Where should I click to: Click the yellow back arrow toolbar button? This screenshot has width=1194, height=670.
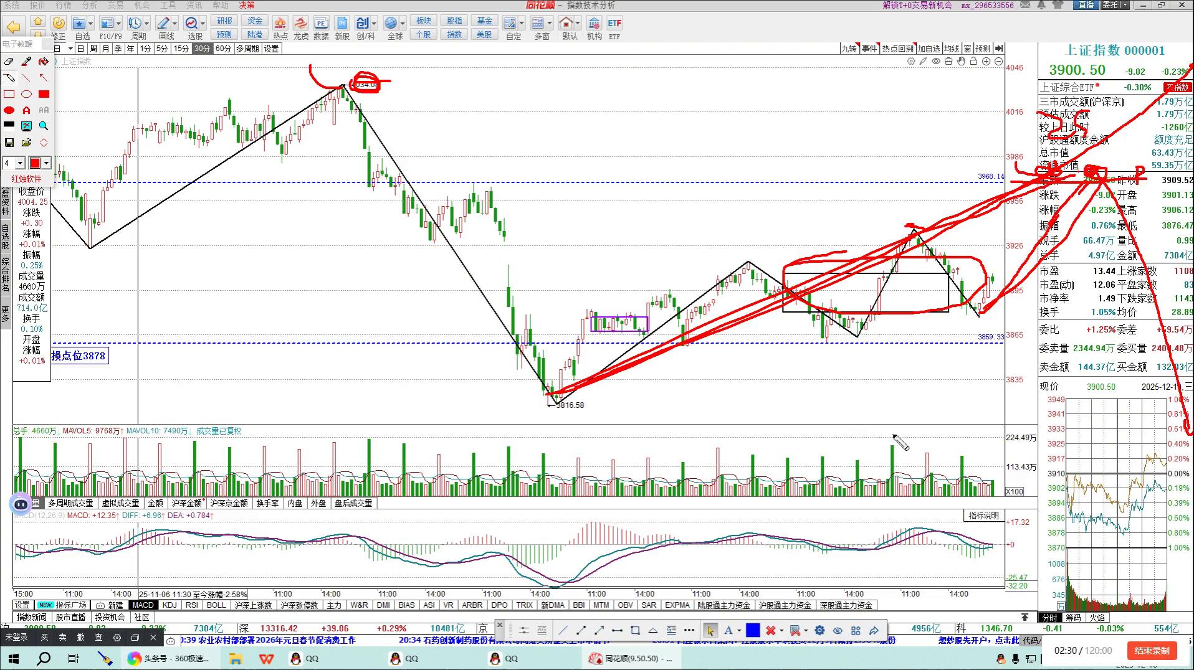pos(14,27)
